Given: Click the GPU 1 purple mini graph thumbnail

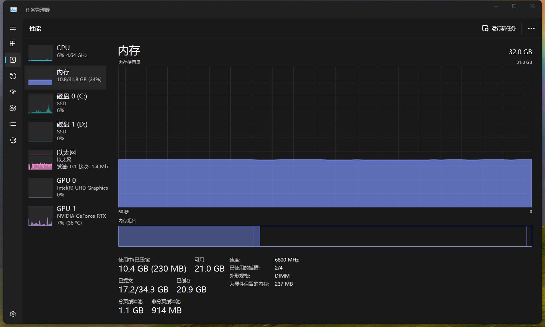Looking at the screenshot, I should click(41, 216).
